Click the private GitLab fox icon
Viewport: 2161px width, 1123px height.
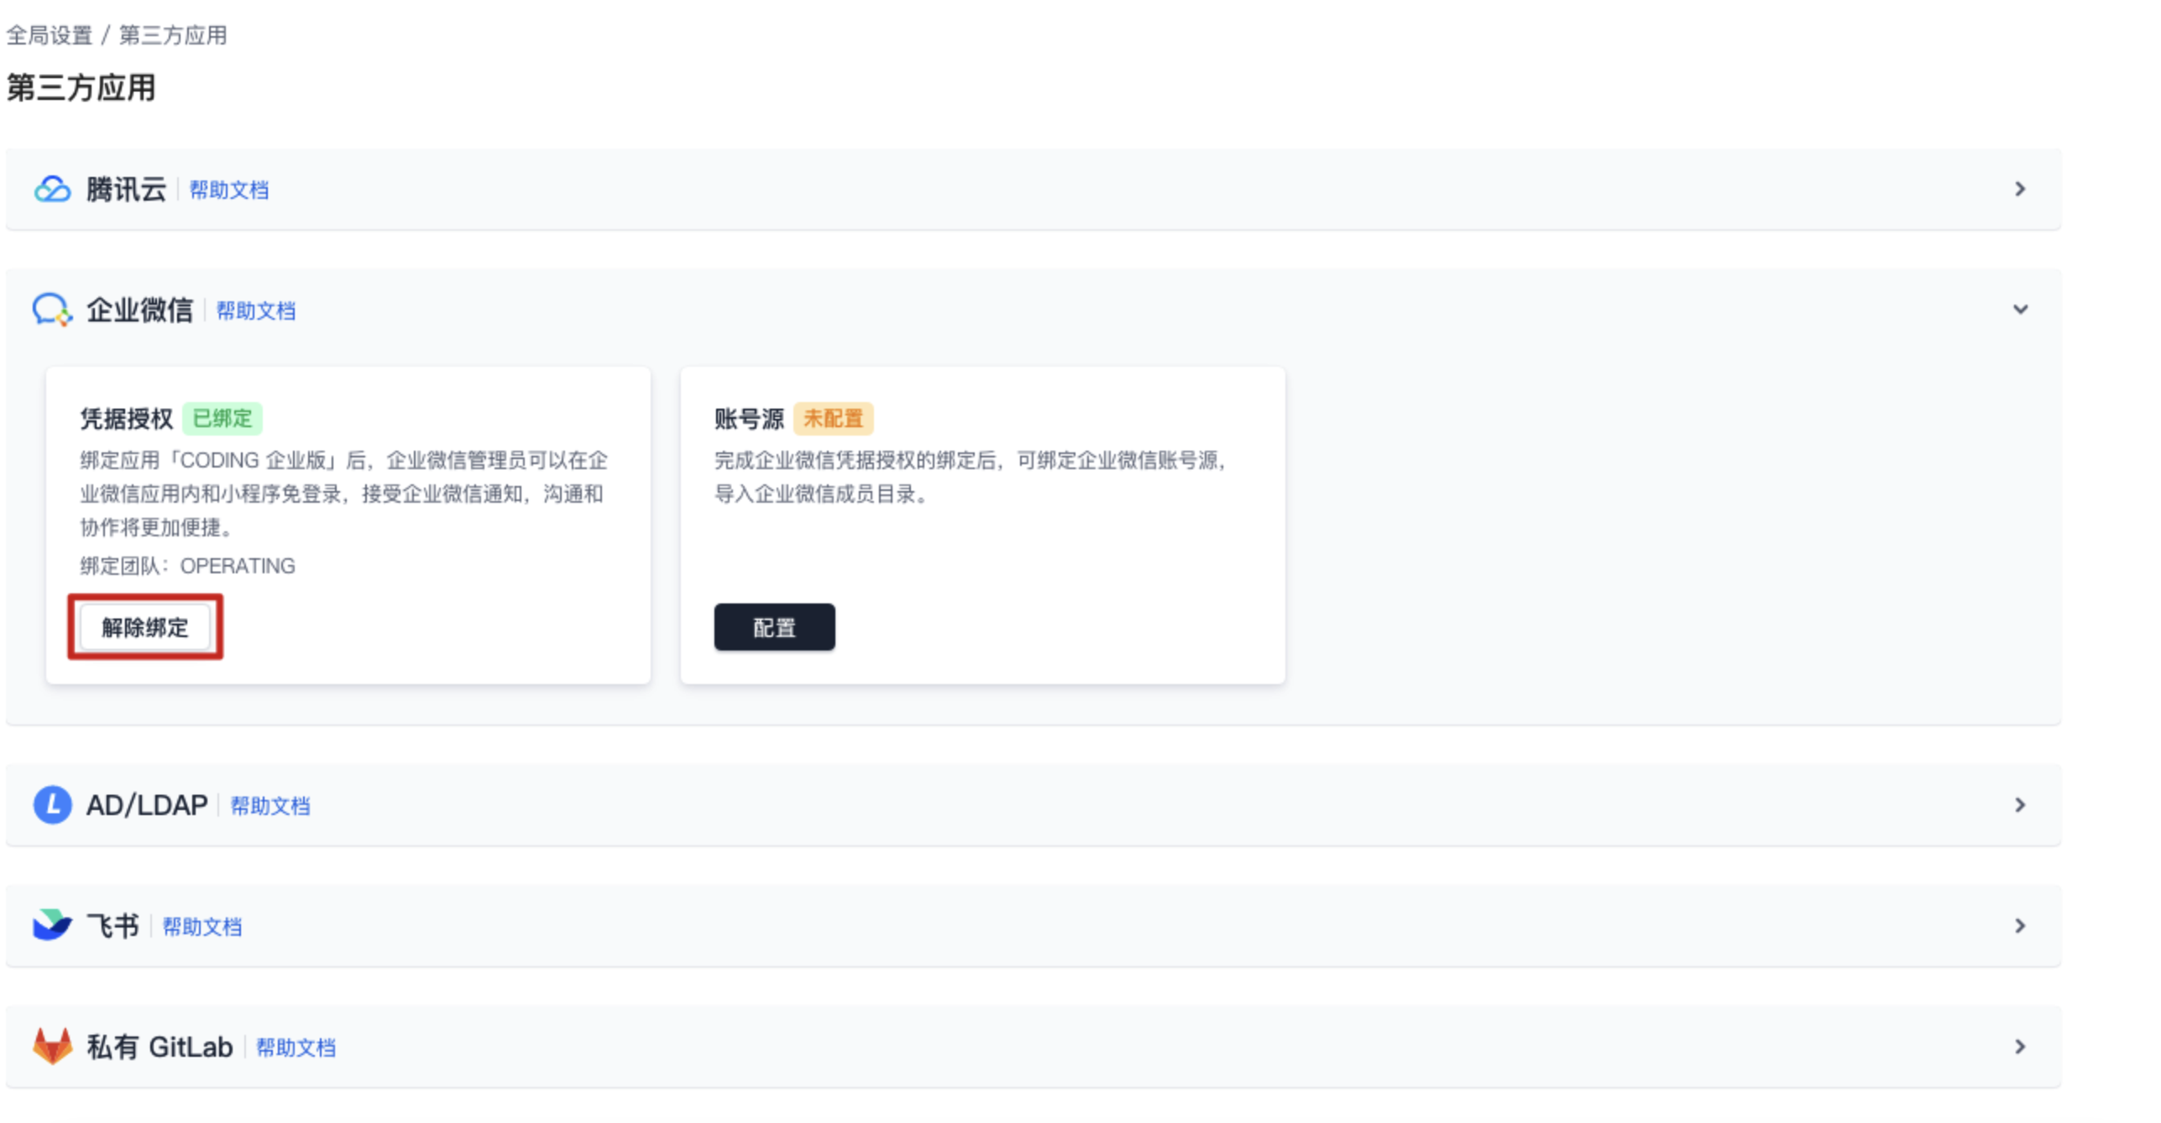tap(52, 1047)
